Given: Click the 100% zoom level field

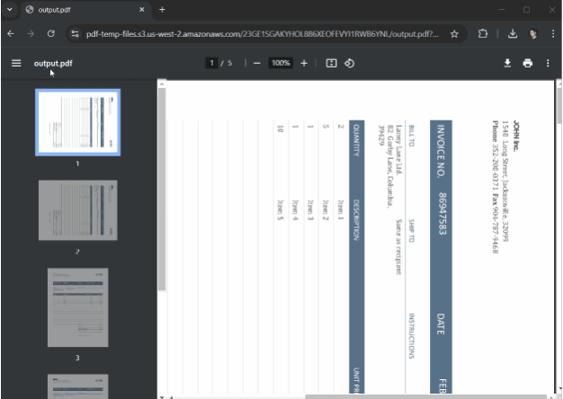Looking at the screenshot, I should [281, 63].
